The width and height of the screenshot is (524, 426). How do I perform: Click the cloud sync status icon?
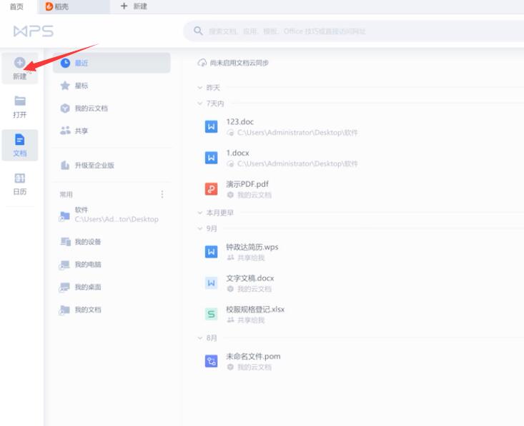pos(202,63)
